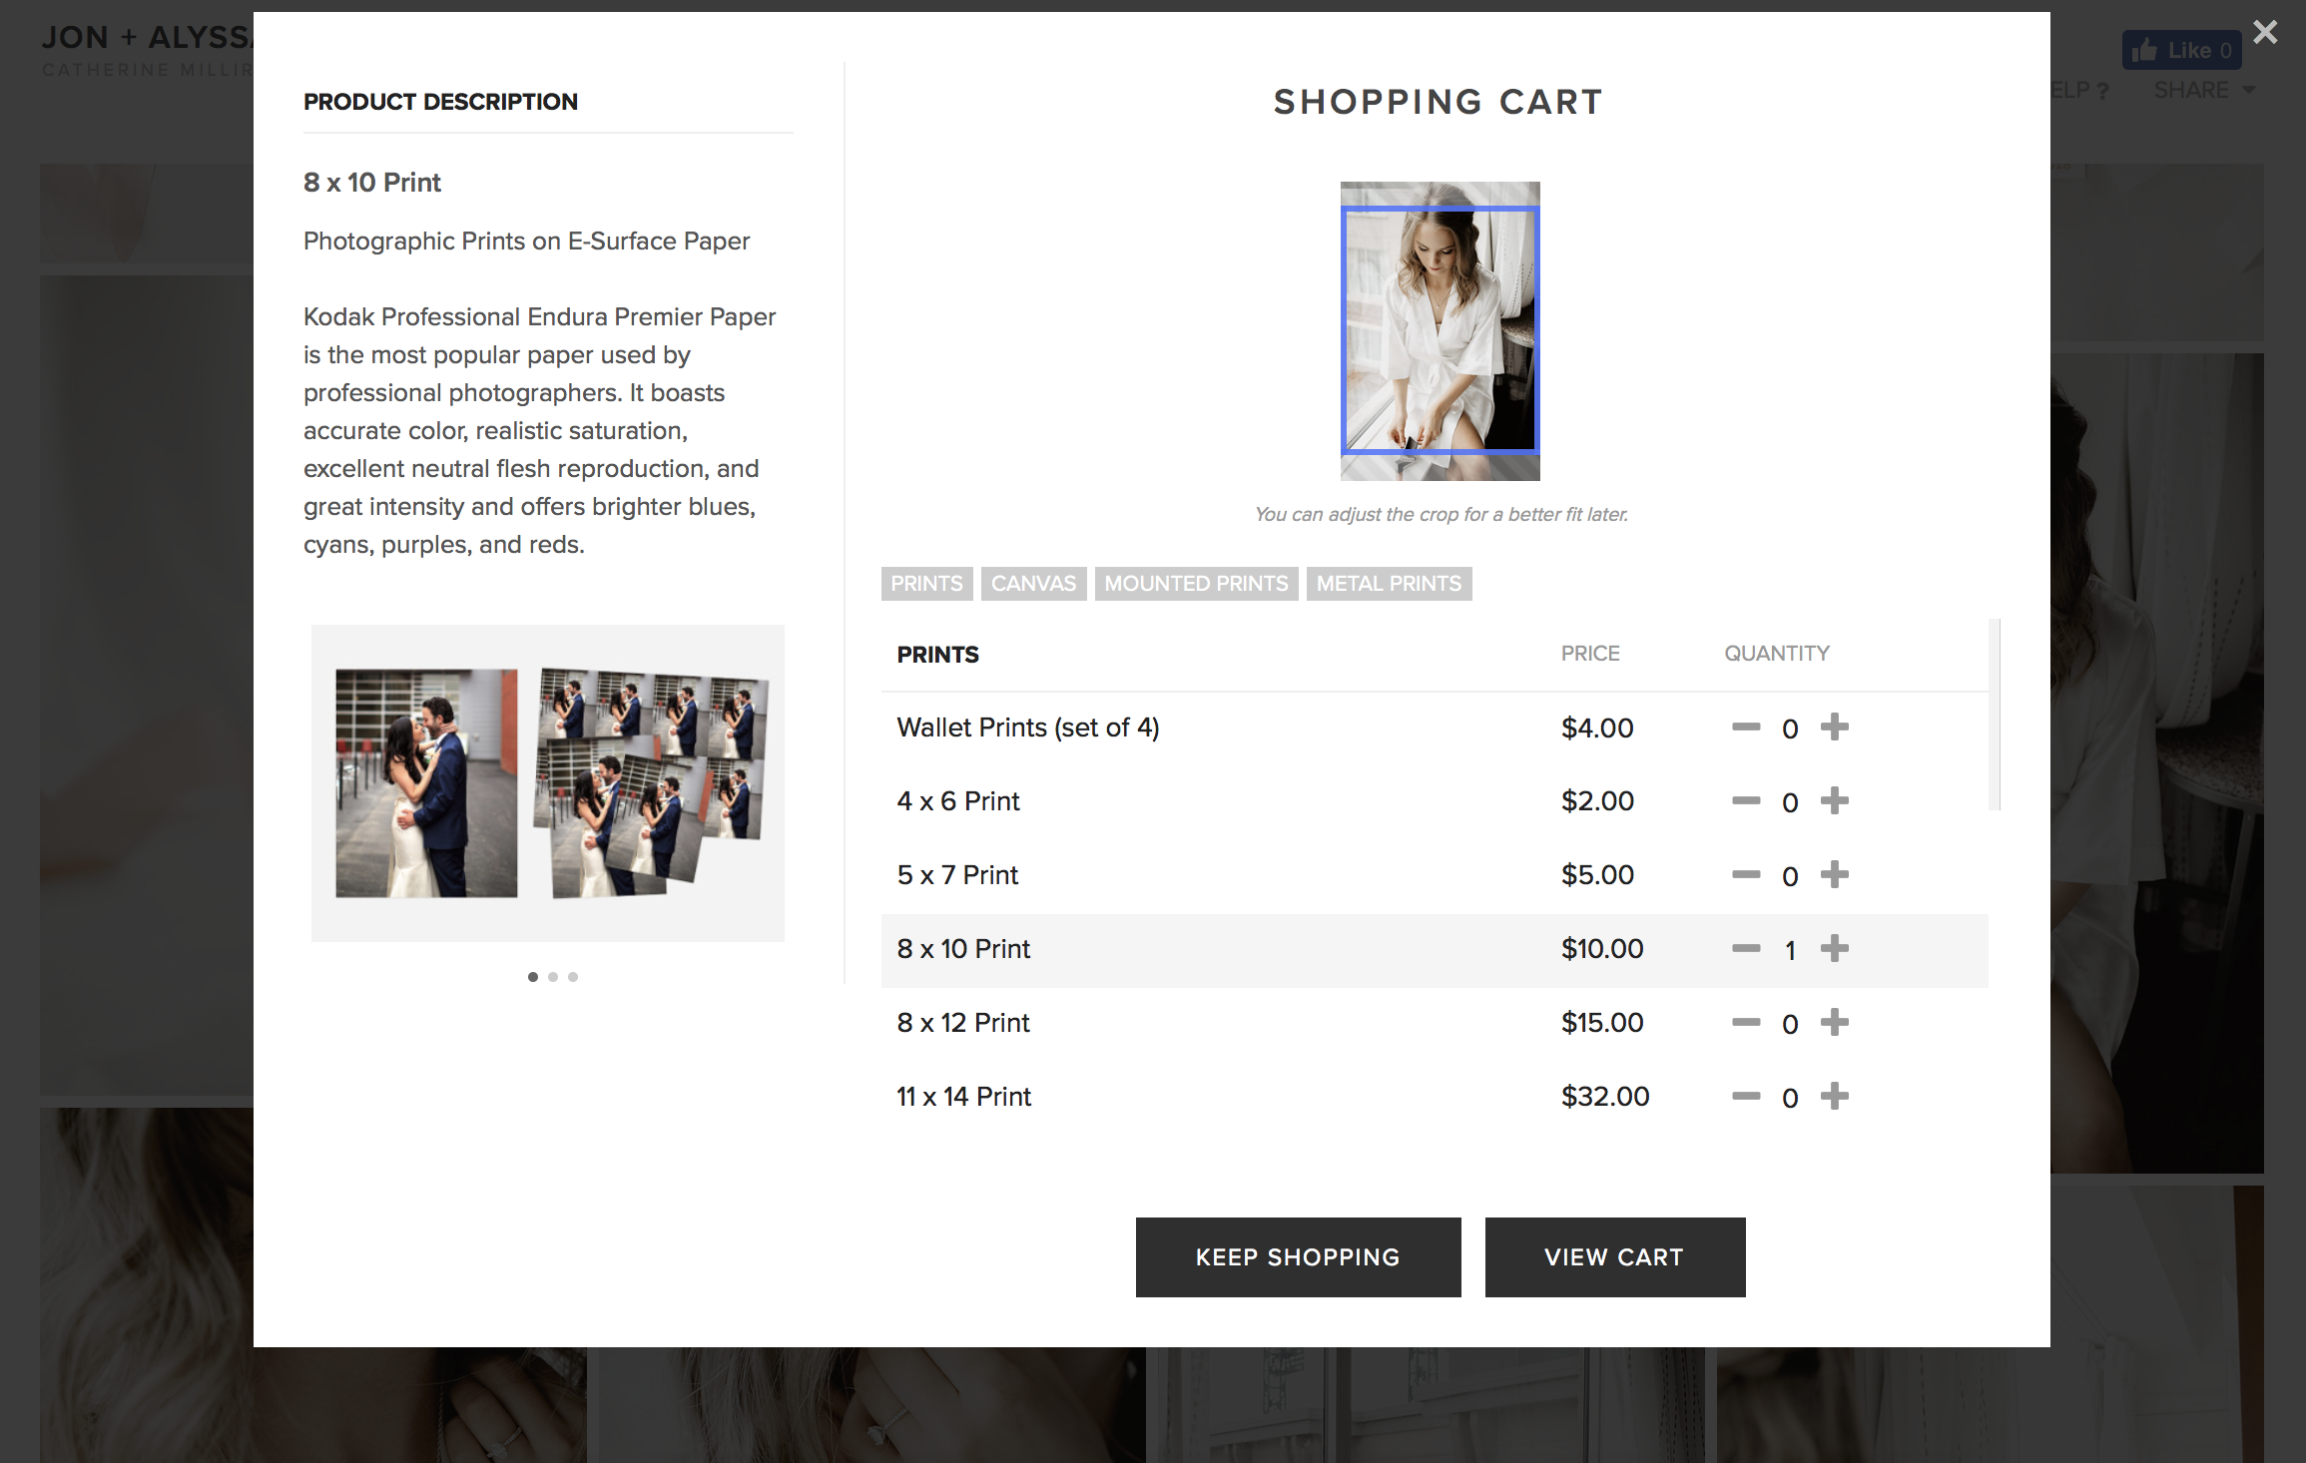Show second product image slide
The image size is (2306, 1463).
point(553,977)
